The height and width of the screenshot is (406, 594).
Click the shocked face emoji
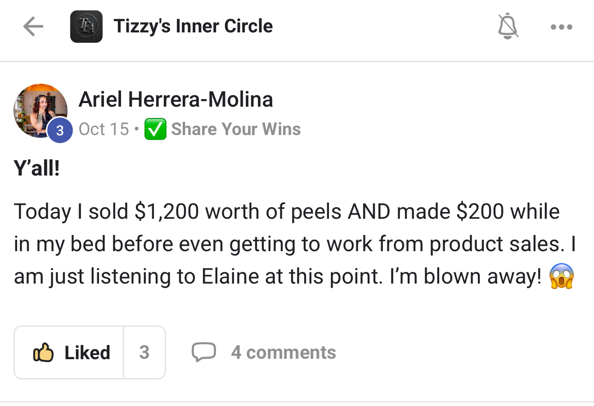(x=562, y=276)
